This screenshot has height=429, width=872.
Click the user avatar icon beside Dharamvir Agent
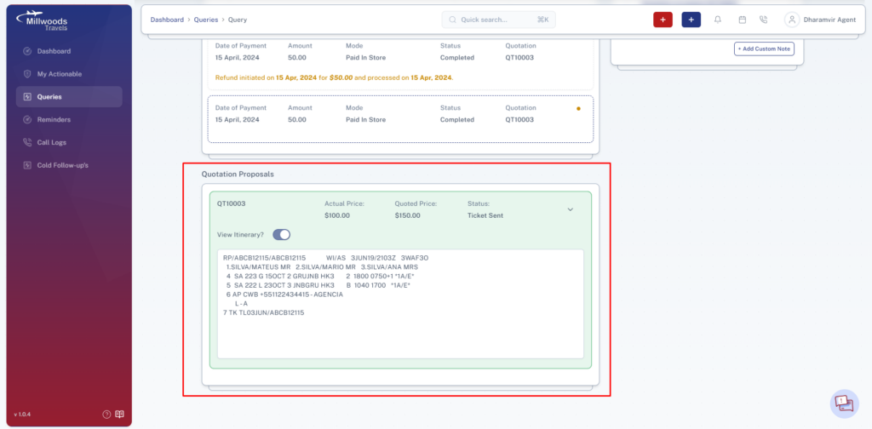pos(791,20)
